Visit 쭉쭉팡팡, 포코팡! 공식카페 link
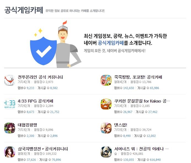191x163 pixels. click(138, 77)
